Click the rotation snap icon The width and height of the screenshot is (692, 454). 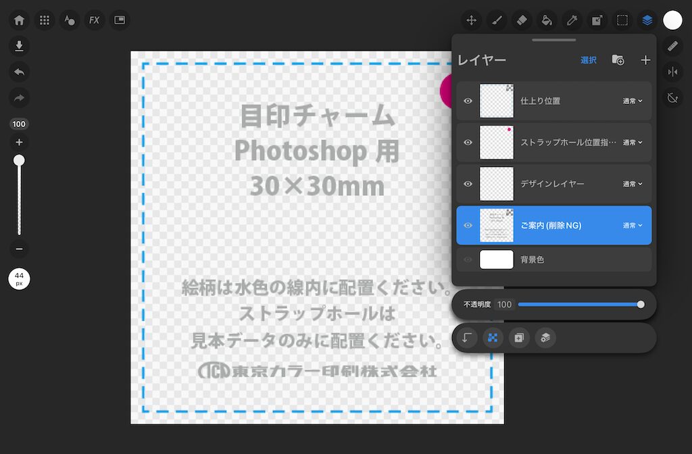(672, 97)
